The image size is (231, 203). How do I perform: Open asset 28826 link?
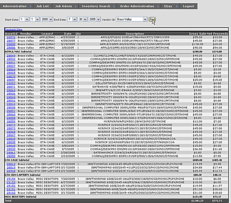tap(11, 94)
